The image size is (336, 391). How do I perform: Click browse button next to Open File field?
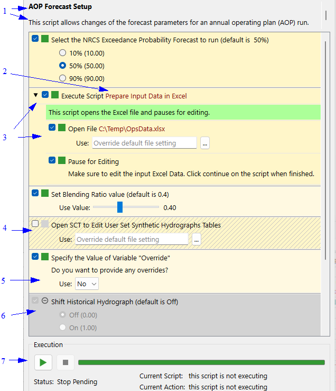click(205, 143)
